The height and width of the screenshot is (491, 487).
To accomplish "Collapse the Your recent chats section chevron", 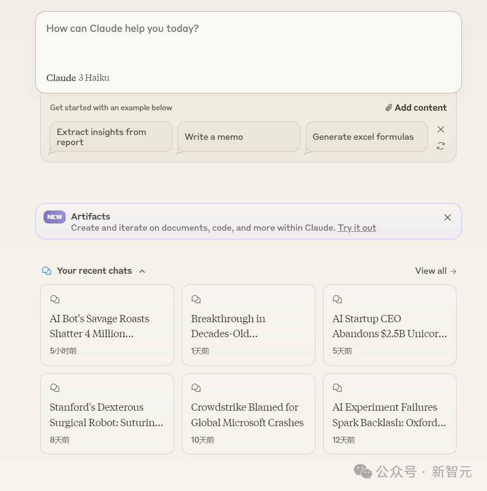I will pyautogui.click(x=142, y=271).
